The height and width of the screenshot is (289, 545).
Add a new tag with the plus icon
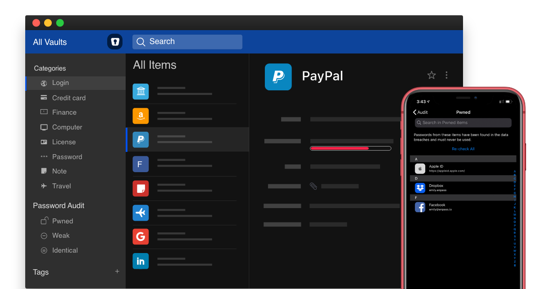117,271
